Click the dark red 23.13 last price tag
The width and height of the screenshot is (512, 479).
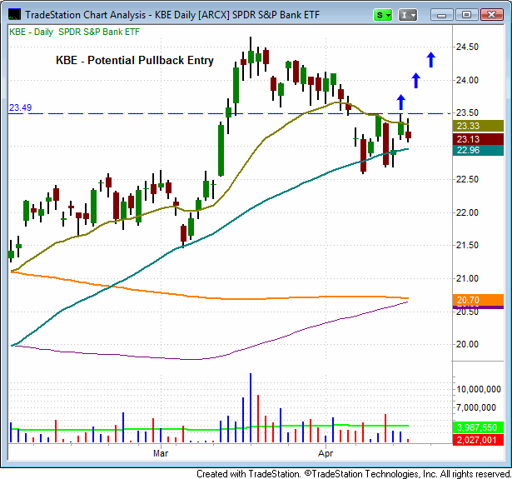[478, 139]
